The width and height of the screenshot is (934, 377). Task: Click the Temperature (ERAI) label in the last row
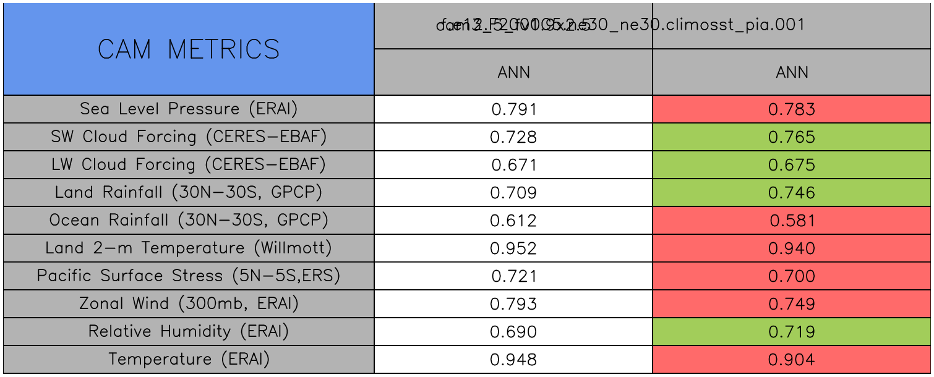189,360
